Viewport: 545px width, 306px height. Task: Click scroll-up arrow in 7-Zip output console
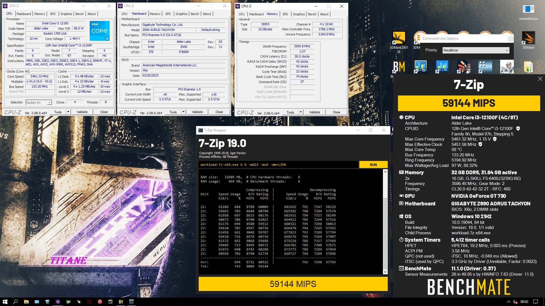[x=385, y=172]
